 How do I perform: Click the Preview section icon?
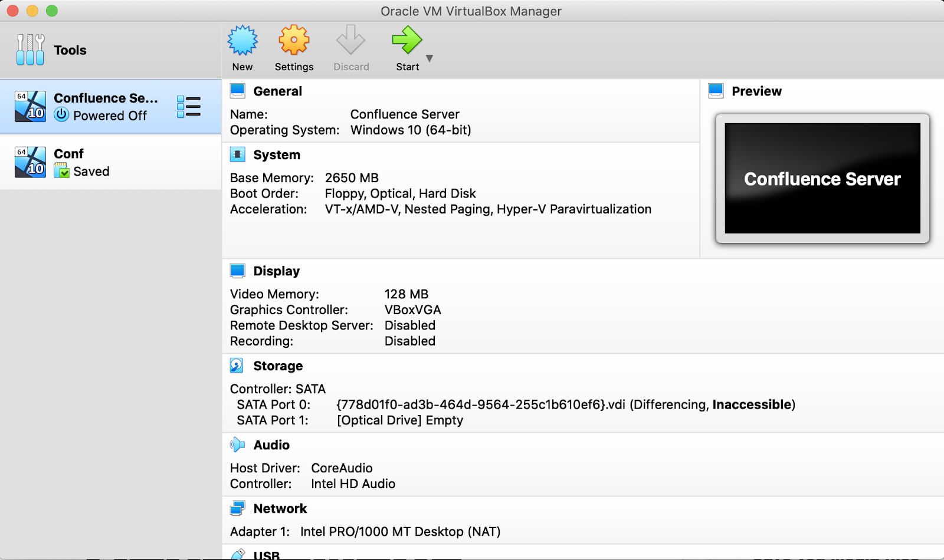[x=716, y=91]
